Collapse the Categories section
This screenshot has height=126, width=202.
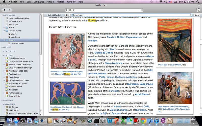(x=2, y=104)
